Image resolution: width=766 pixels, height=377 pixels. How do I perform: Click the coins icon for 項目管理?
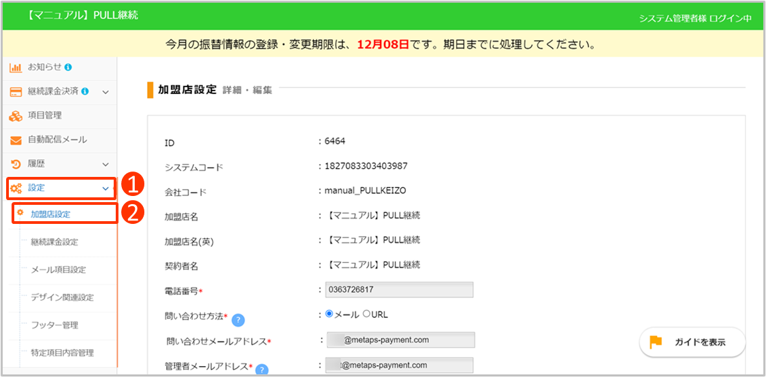pyautogui.click(x=15, y=116)
